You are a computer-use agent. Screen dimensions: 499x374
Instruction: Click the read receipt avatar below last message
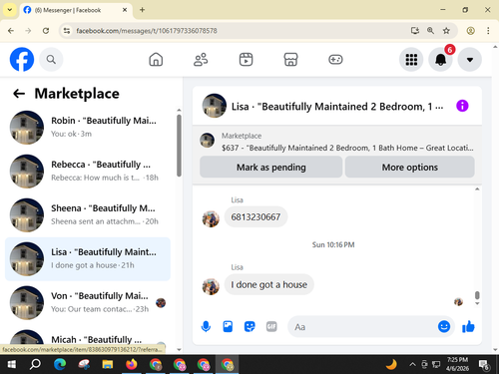(458, 302)
